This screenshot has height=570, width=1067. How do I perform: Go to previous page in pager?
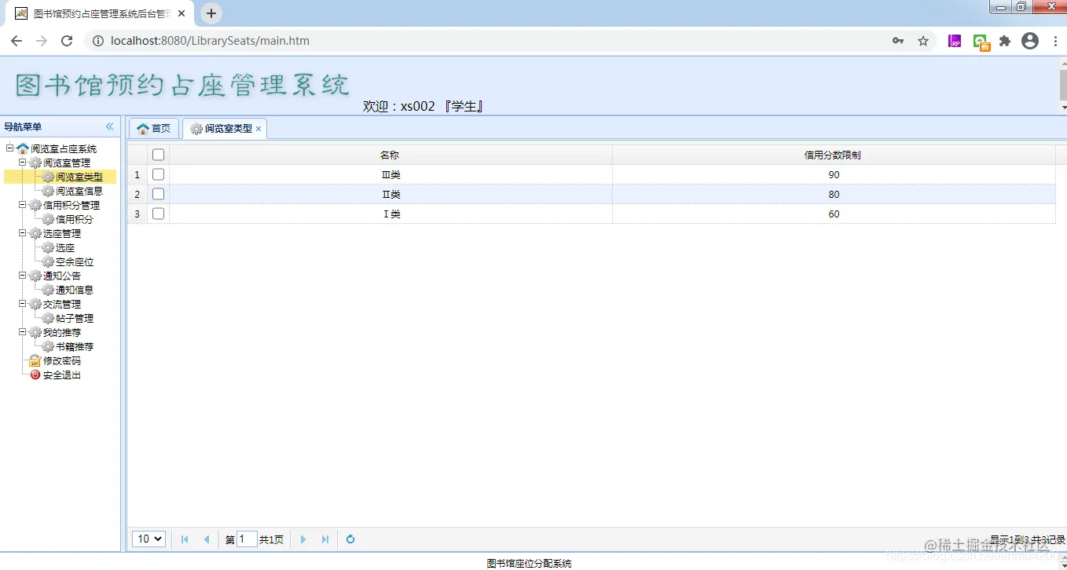click(207, 539)
